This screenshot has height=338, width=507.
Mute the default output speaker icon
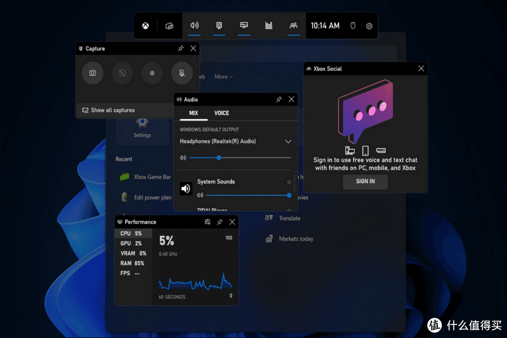(183, 158)
